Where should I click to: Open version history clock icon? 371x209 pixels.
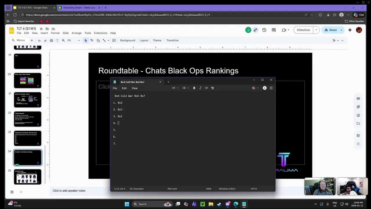click(264, 30)
